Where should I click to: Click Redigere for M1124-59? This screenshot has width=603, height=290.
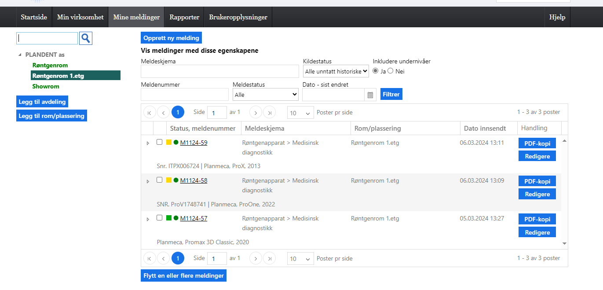pyautogui.click(x=537, y=156)
